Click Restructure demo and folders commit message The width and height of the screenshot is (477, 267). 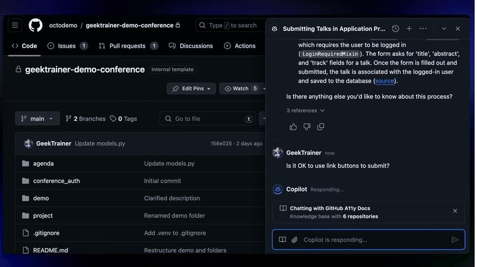[185, 250]
